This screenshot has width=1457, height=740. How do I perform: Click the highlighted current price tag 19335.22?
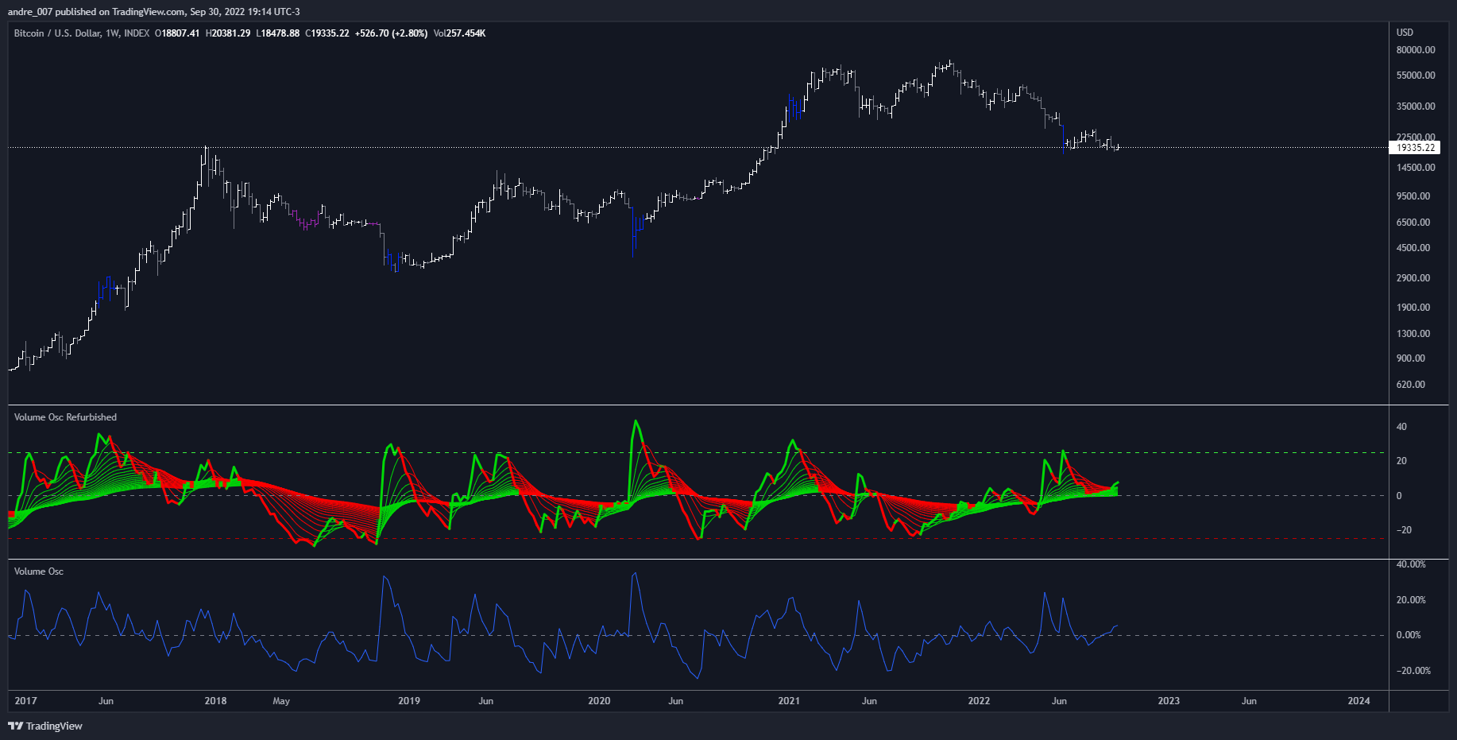(1414, 148)
